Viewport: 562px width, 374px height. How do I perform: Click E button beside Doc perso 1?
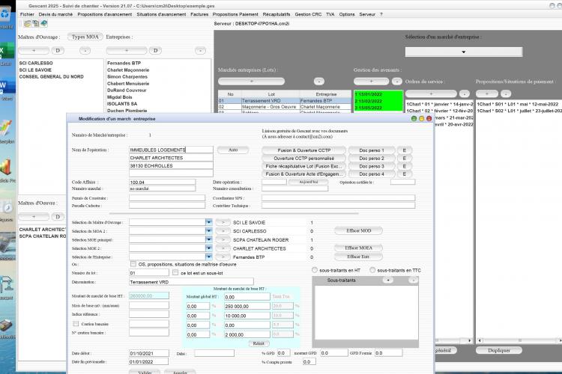click(x=405, y=150)
